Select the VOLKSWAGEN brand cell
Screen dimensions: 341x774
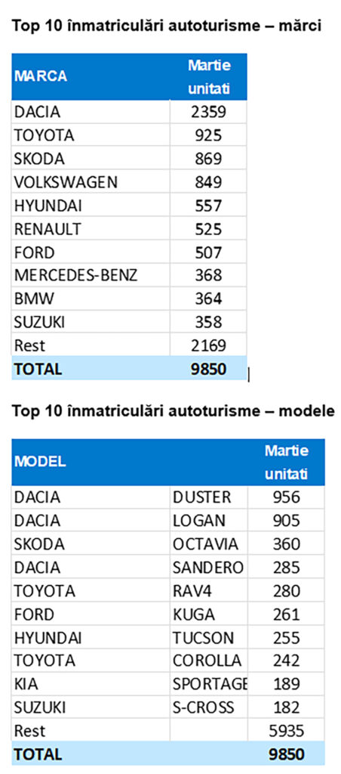91,182
